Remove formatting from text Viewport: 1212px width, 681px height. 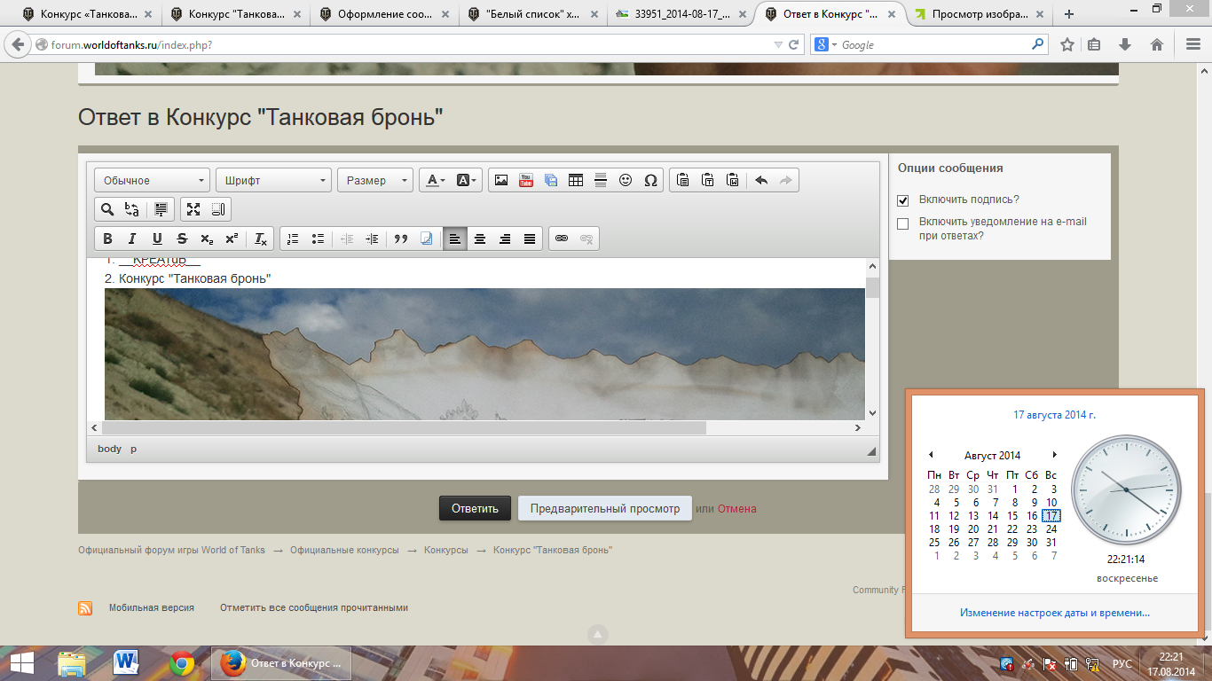(260, 239)
